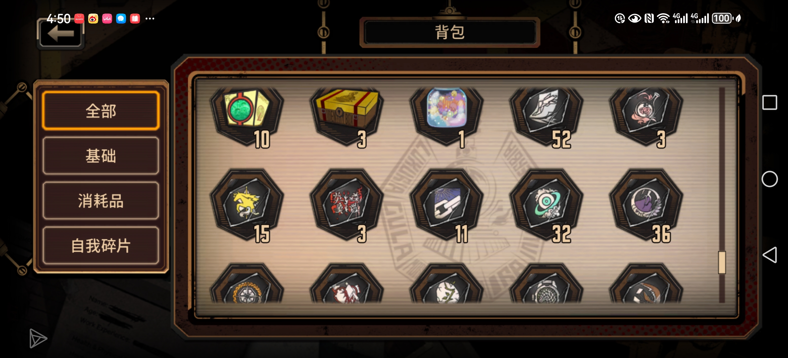Tap the Android recent apps square button

coord(770,102)
